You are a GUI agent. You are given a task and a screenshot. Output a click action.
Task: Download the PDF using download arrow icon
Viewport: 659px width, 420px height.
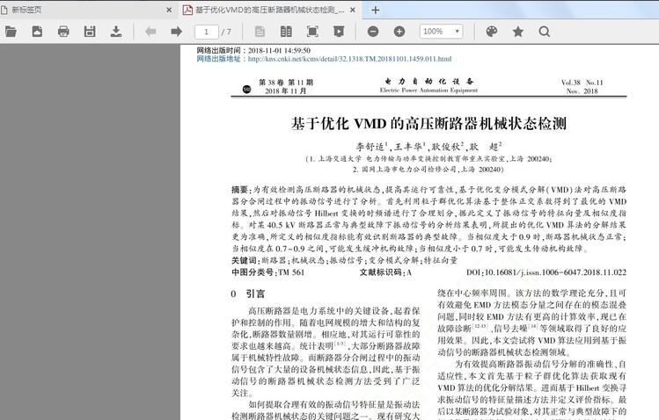(x=116, y=32)
